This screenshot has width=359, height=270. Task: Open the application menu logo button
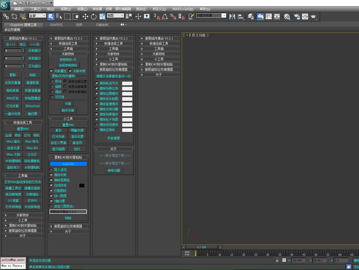tap(5, 5)
